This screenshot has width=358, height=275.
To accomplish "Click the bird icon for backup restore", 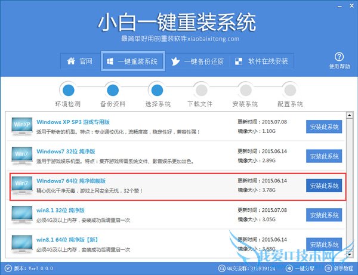I will [175, 61].
